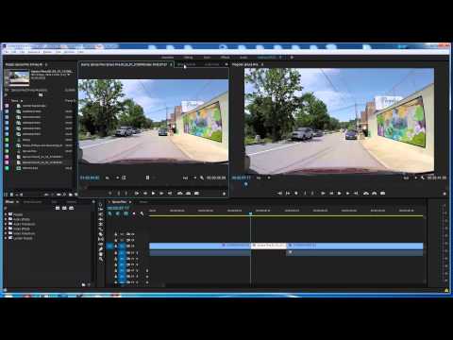The width and height of the screenshot is (453, 340).
Task: Export frame from Program monitor
Action: (x=383, y=193)
